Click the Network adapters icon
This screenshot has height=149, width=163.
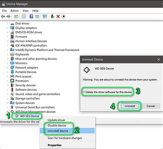point(12,67)
